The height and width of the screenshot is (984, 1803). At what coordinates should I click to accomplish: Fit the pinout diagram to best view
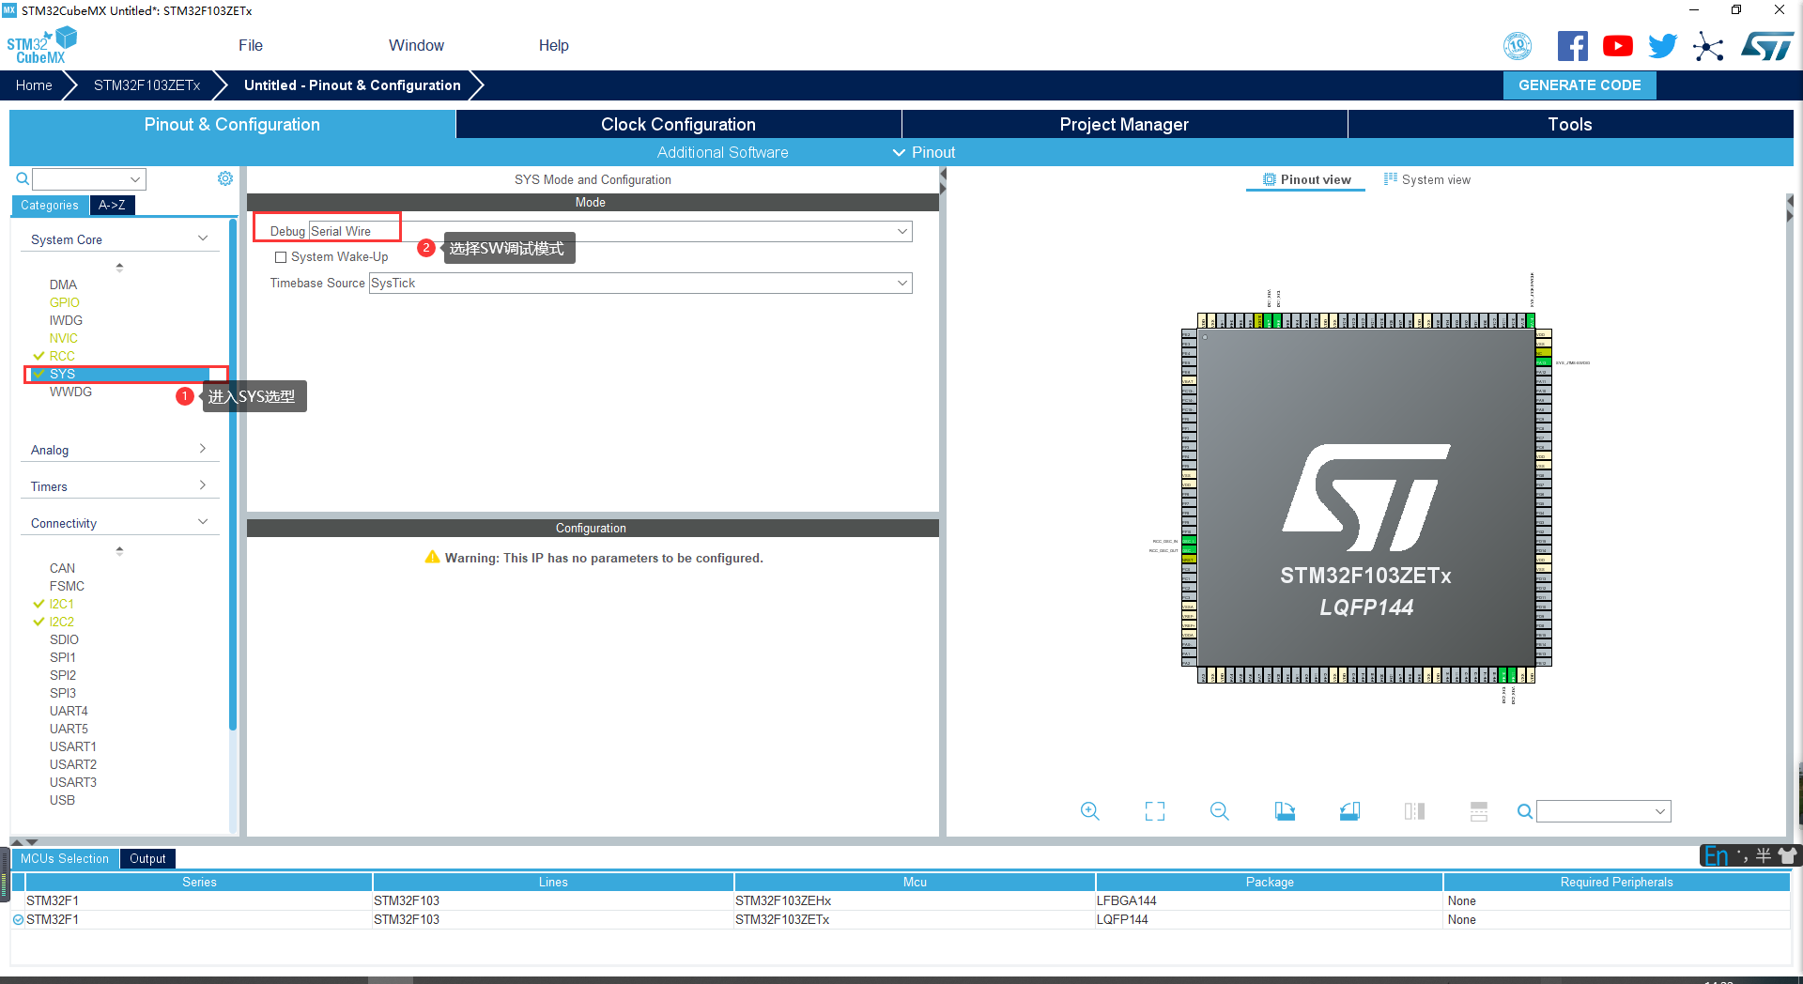tap(1154, 810)
